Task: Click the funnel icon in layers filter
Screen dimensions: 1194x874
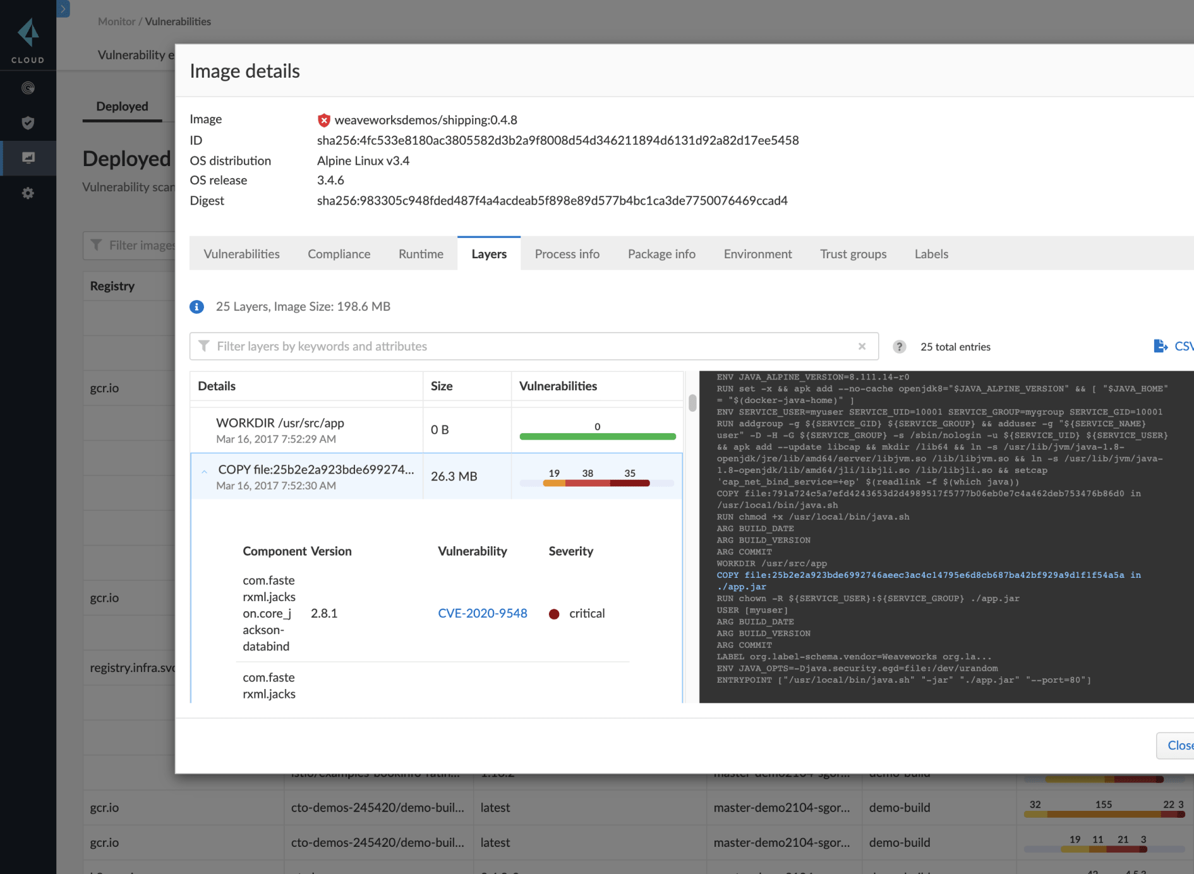Action: click(203, 346)
